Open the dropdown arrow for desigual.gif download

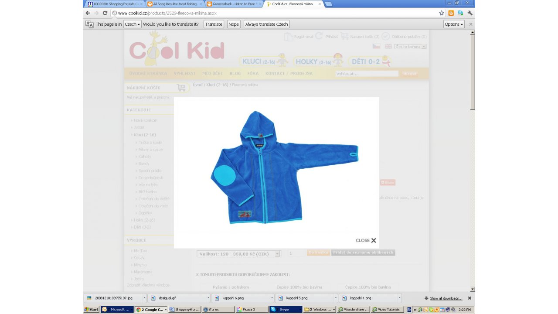click(208, 298)
